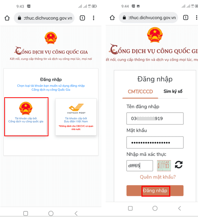Choose account issued by Cổng dịch vụ công quốc gia
This screenshot has height=217, width=198.
(26, 117)
